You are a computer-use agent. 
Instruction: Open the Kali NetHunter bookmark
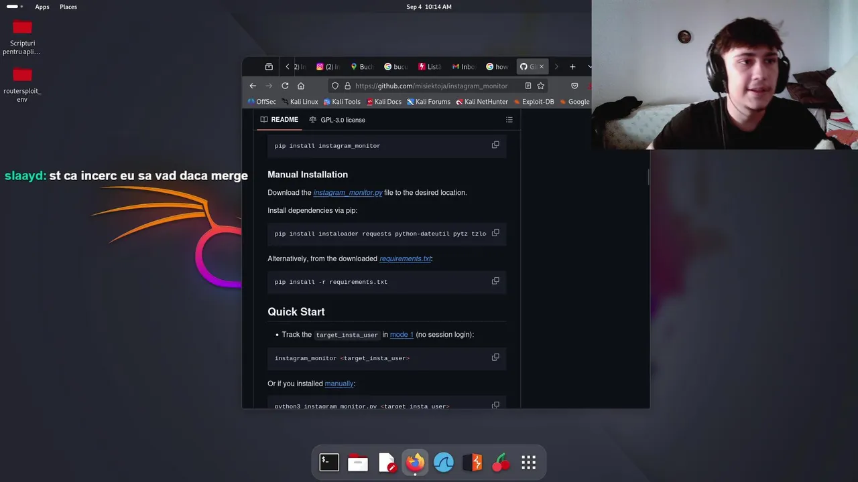[482, 102]
